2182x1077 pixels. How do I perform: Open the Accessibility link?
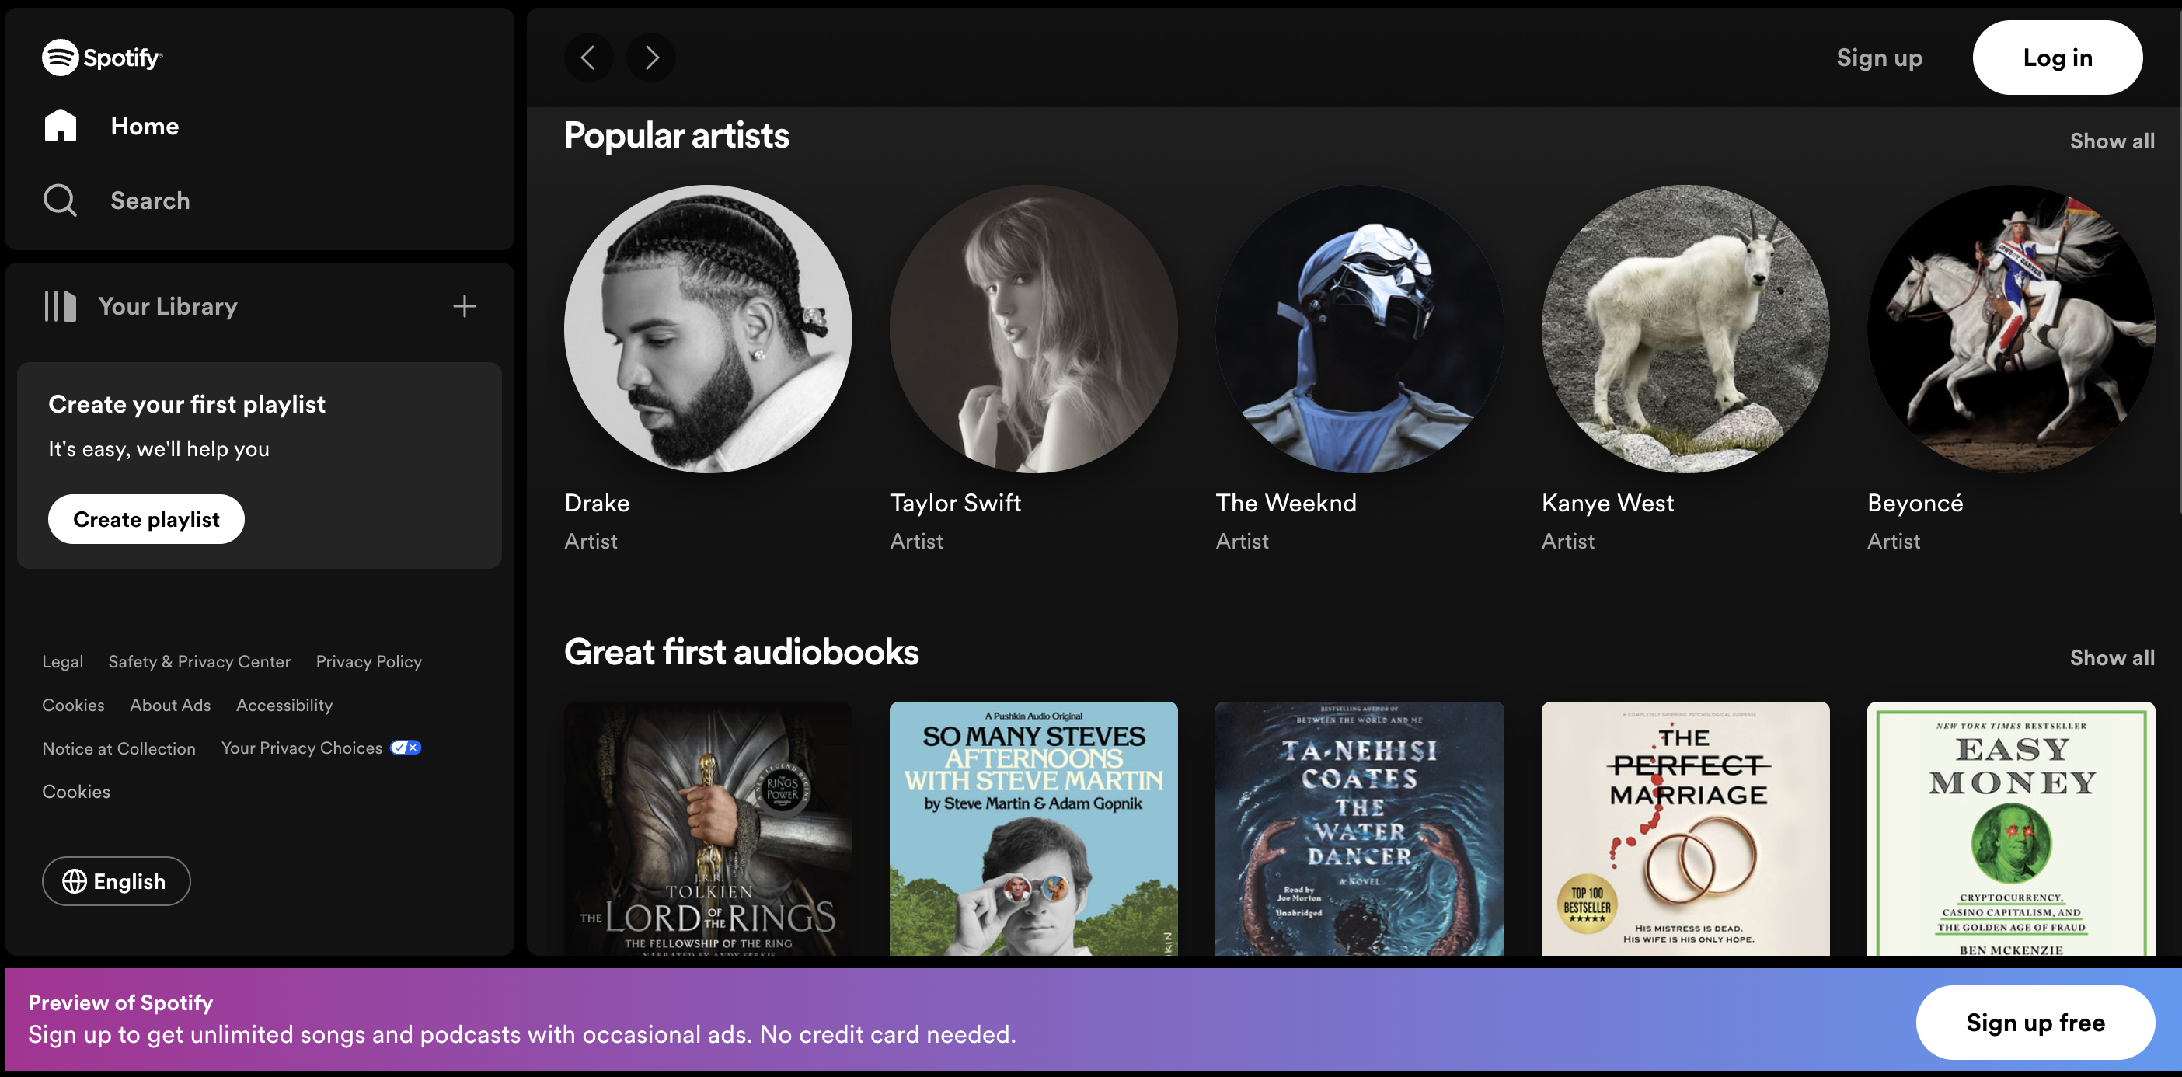click(284, 705)
